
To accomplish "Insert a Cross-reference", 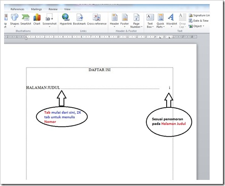I will [97, 20].
